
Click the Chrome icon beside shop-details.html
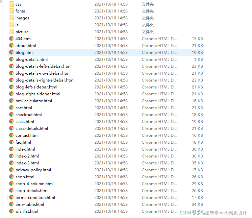12,190
